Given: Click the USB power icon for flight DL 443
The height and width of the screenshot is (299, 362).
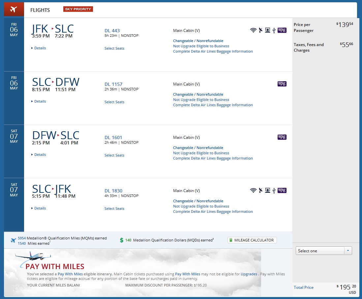Looking at the screenshot, I should (274, 30).
